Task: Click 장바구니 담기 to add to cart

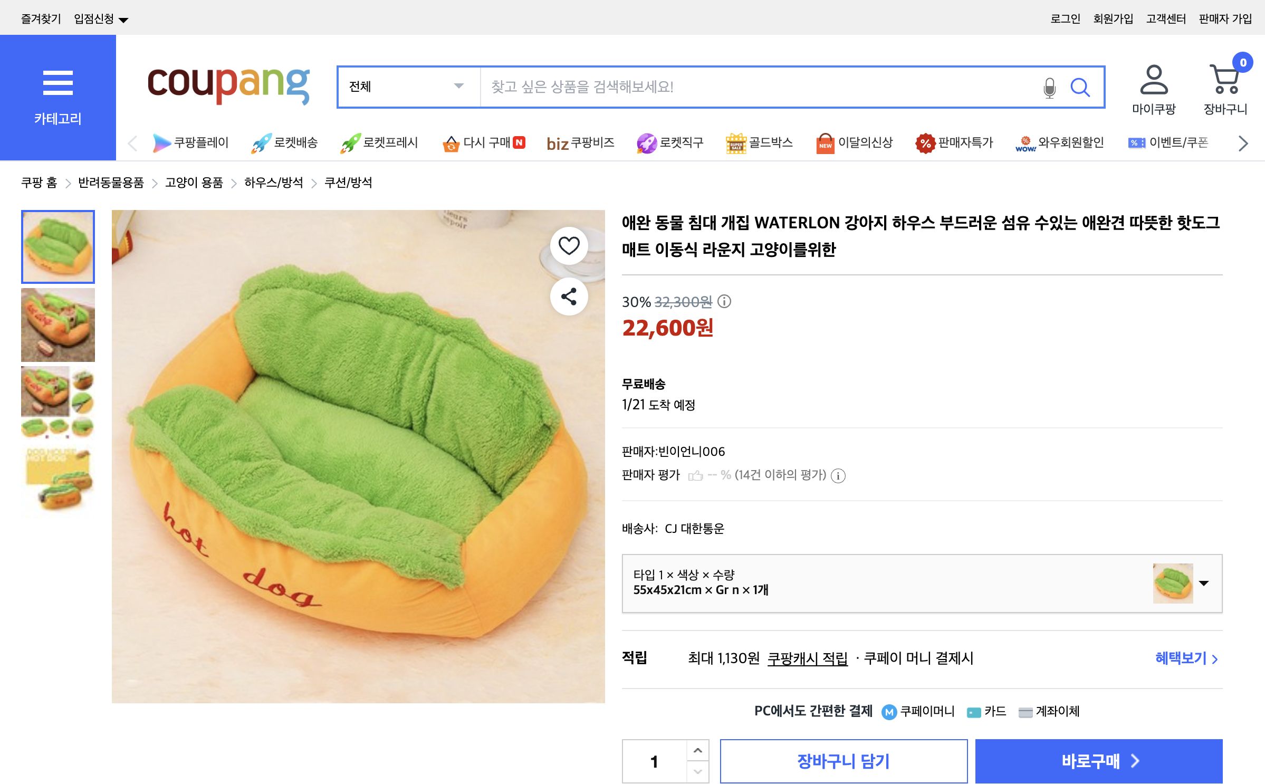Action: point(843,761)
